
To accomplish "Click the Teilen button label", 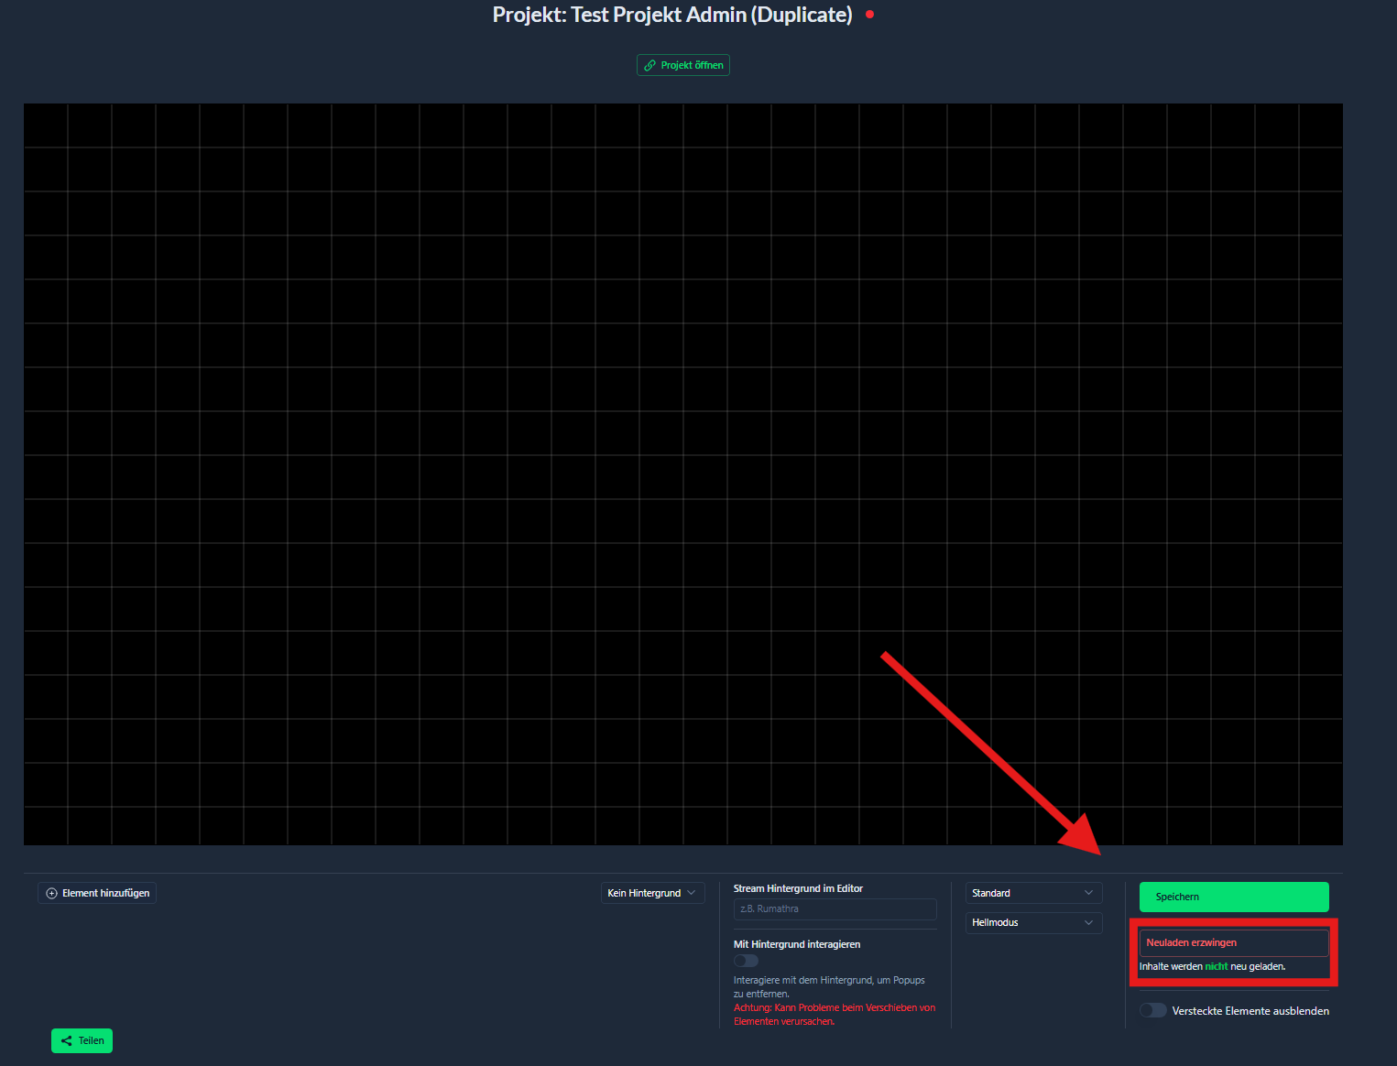I will 91,1041.
